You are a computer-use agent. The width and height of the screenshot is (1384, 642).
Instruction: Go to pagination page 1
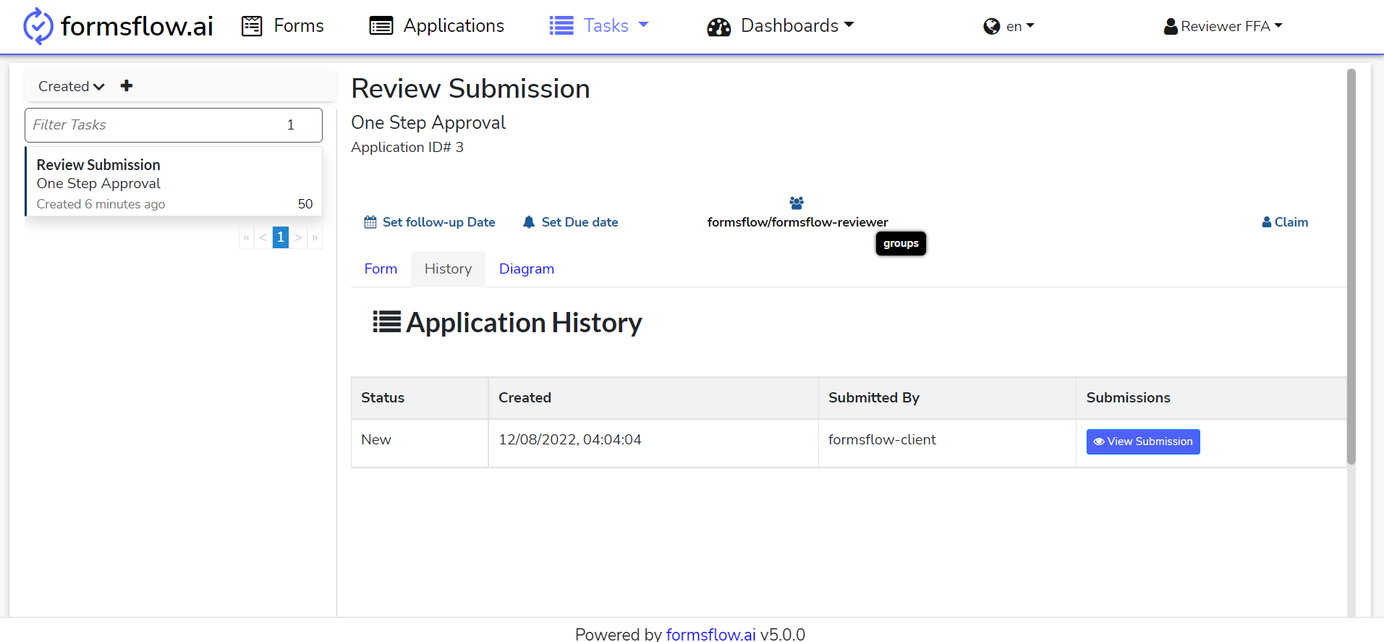coord(281,237)
